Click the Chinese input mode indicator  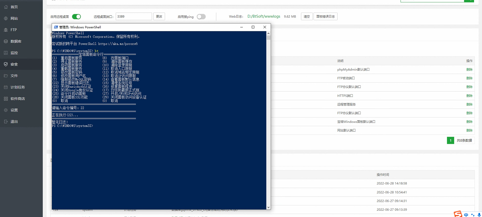[x=466, y=215]
